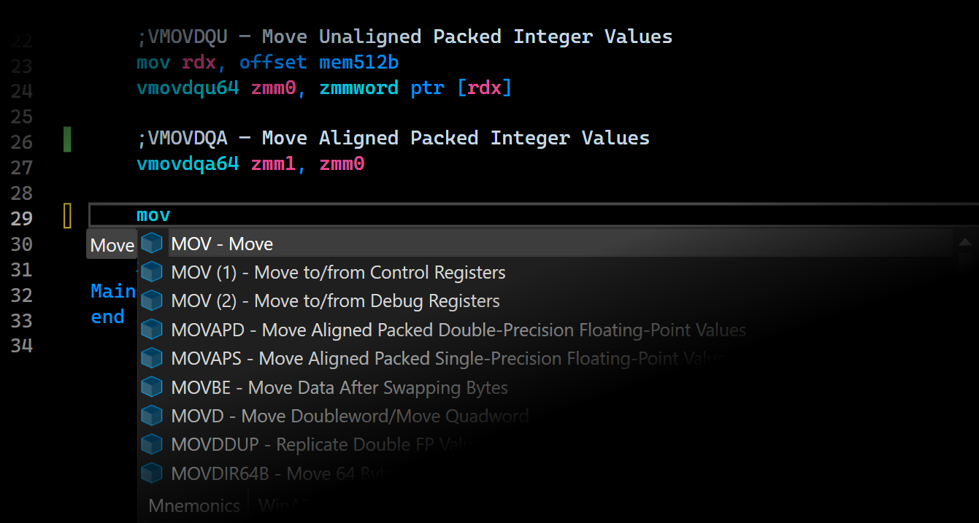Choose MOVDIR64B suggestion in the list
The image size is (979, 523).
[548, 473]
